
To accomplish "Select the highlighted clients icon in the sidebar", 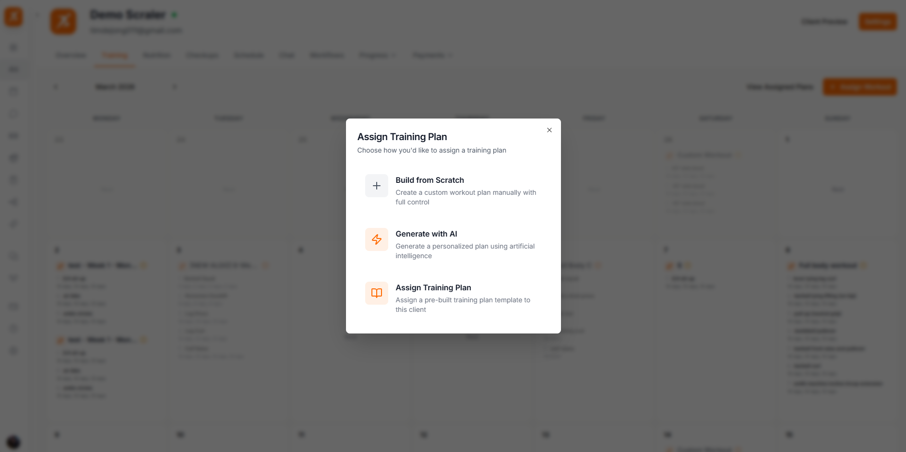I will click(x=13, y=69).
